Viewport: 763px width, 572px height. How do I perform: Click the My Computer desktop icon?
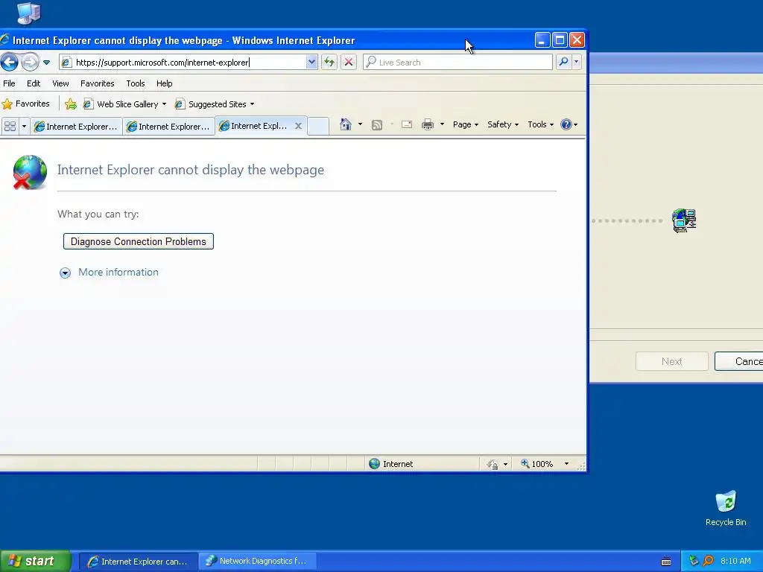click(x=28, y=13)
